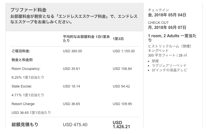The width and height of the screenshot is (206, 134).
Task: Click the 禁煙 bullet item
Action: tap(155, 61)
